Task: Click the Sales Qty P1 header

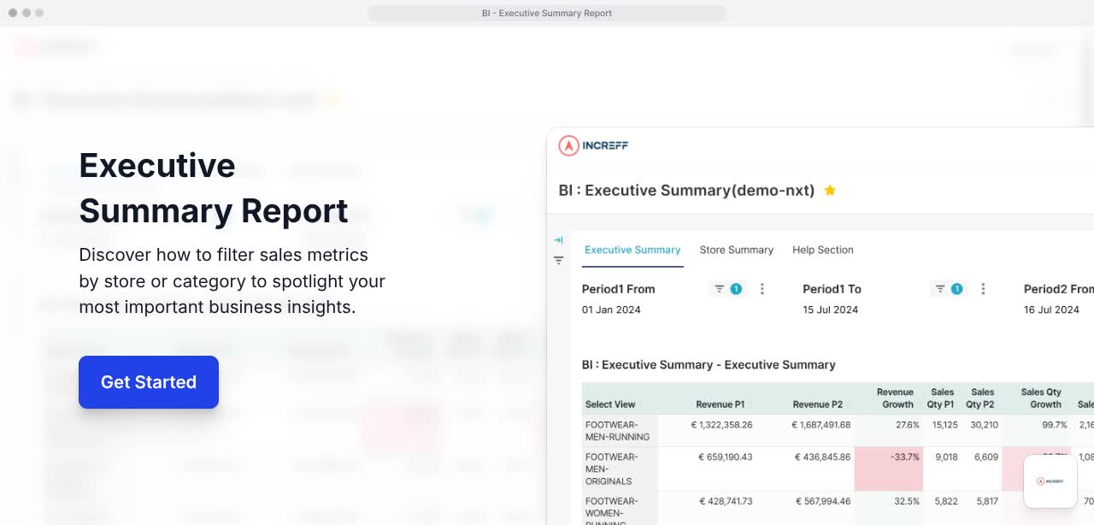Action: tap(943, 398)
